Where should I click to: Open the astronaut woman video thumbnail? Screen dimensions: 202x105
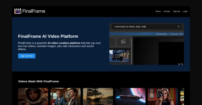[33, 96]
